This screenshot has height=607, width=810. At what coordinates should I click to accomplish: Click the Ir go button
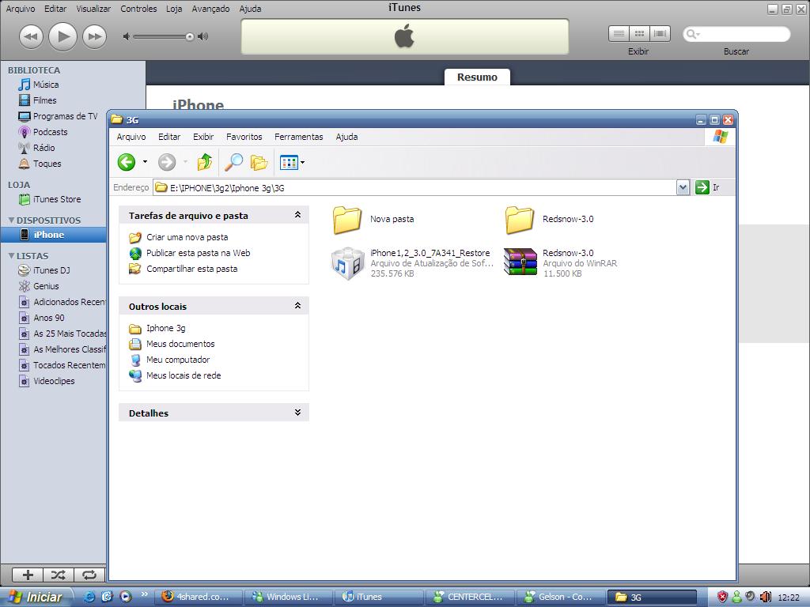click(707, 187)
